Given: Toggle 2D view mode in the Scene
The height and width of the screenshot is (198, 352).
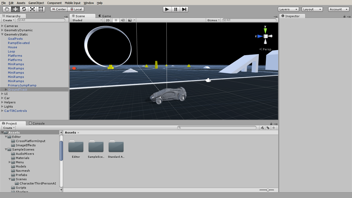Looking at the screenshot, I should 108,20.
